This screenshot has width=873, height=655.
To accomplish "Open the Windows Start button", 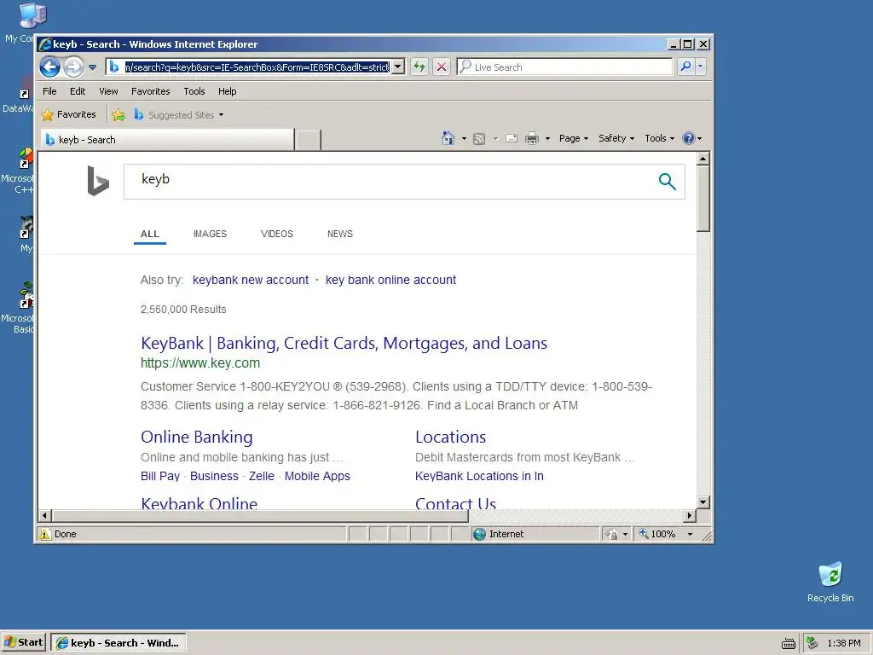I will 23,643.
